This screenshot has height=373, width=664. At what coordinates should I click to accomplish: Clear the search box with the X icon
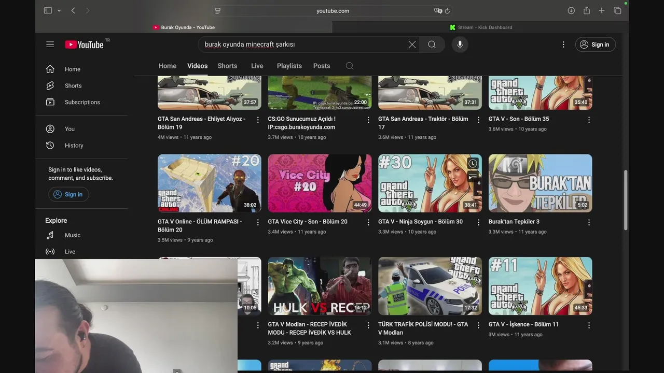click(412, 45)
